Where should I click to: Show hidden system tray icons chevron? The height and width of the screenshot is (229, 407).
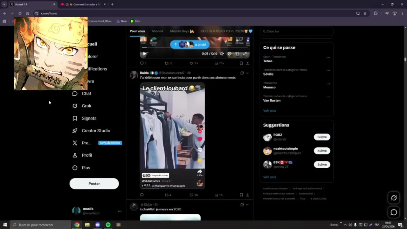tap(346, 225)
